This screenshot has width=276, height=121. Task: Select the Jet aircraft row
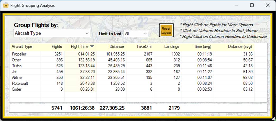132,72
